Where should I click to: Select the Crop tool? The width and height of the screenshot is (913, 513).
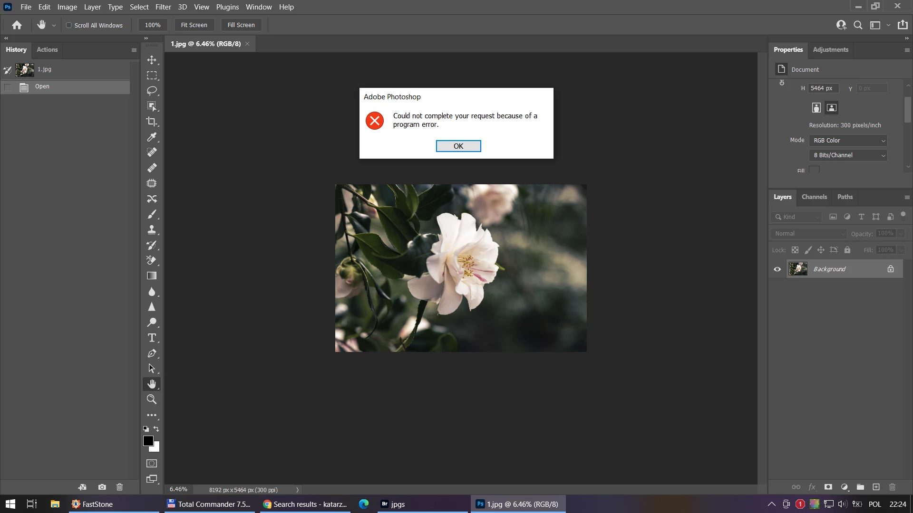152,122
